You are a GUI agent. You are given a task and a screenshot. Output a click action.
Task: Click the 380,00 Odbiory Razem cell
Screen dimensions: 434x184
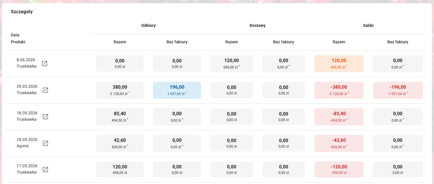click(120, 90)
